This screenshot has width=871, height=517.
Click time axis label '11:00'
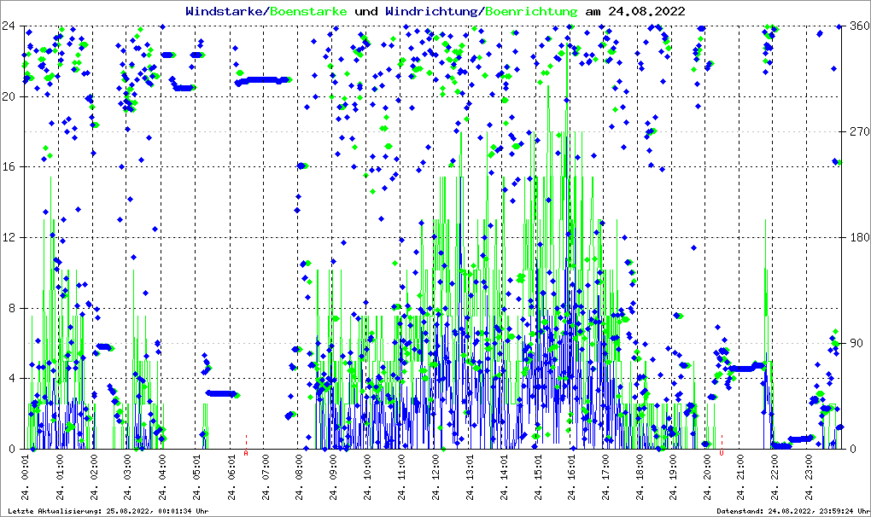coord(401,468)
